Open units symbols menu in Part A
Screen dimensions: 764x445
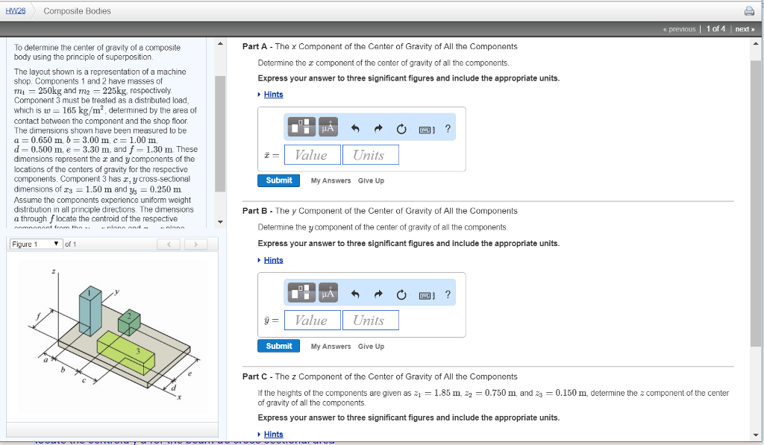(x=328, y=128)
